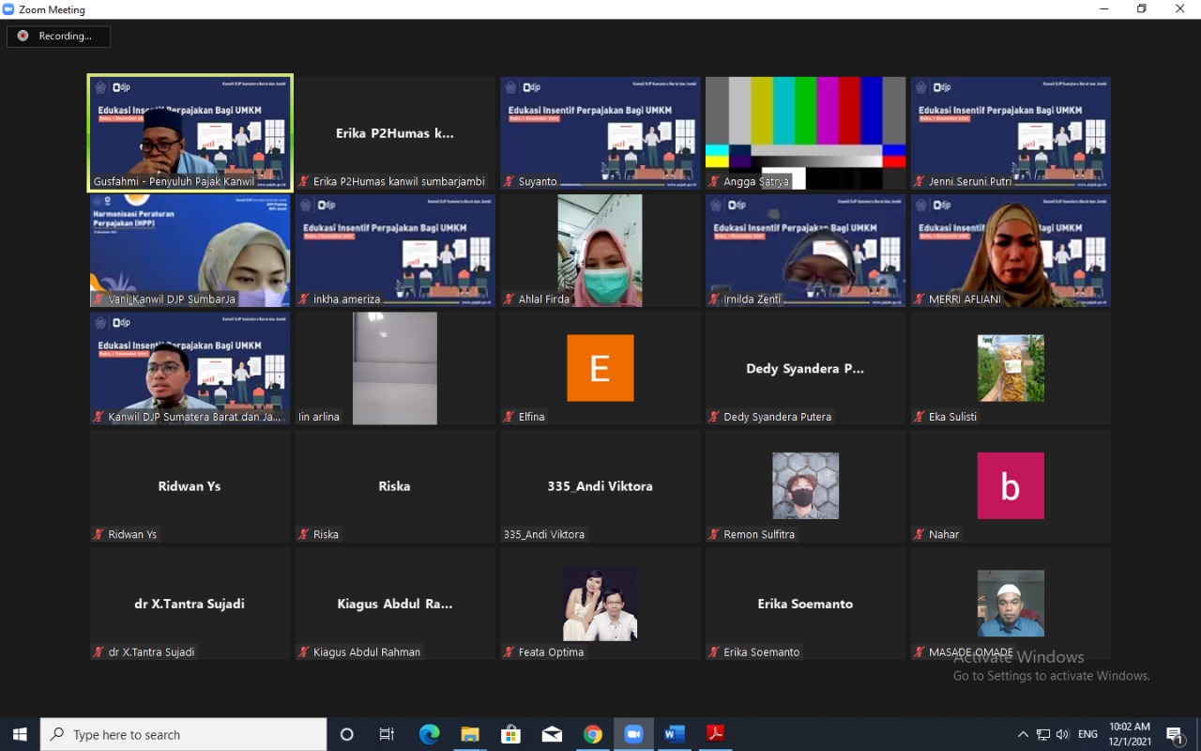Open Adobe Acrobat Reader from the taskbar

[x=716, y=734]
